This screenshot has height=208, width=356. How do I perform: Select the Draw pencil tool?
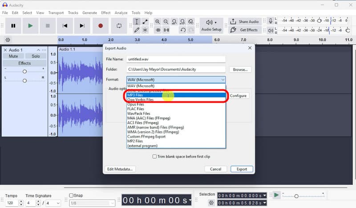(137, 30)
